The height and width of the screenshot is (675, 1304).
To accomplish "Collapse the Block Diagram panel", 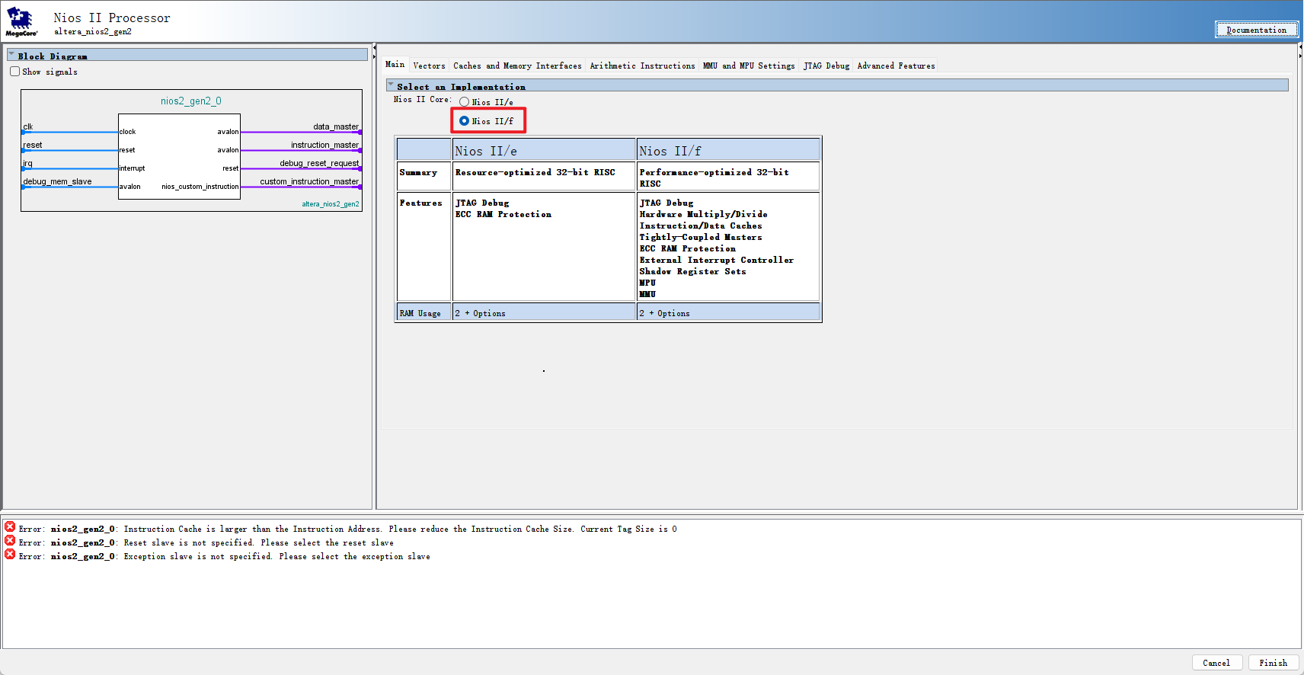I will 11,55.
